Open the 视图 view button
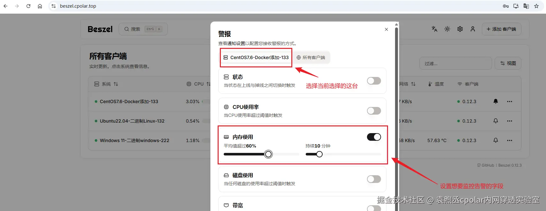546x211 pixels. pyautogui.click(x=508, y=64)
